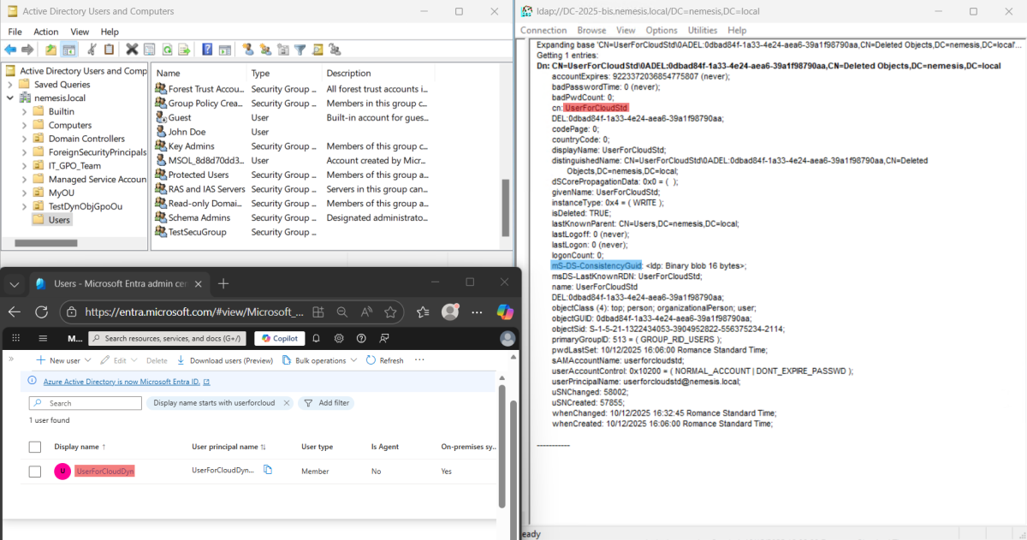Viewport: 1027px width, 540px height.
Task: Expand nemesis.local tree node
Action: pos(10,98)
